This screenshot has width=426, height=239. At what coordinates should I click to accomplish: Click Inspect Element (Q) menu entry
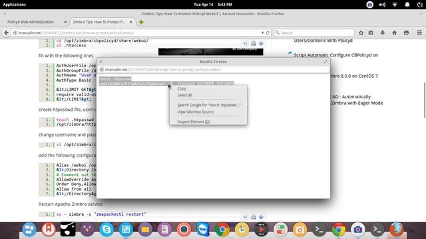(194, 121)
